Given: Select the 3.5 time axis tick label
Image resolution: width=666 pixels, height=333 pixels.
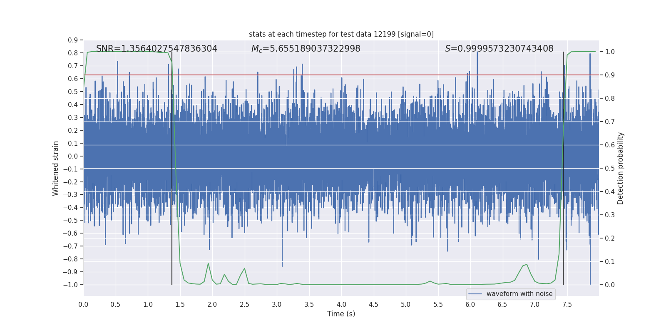Looking at the screenshot, I should tap(309, 304).
